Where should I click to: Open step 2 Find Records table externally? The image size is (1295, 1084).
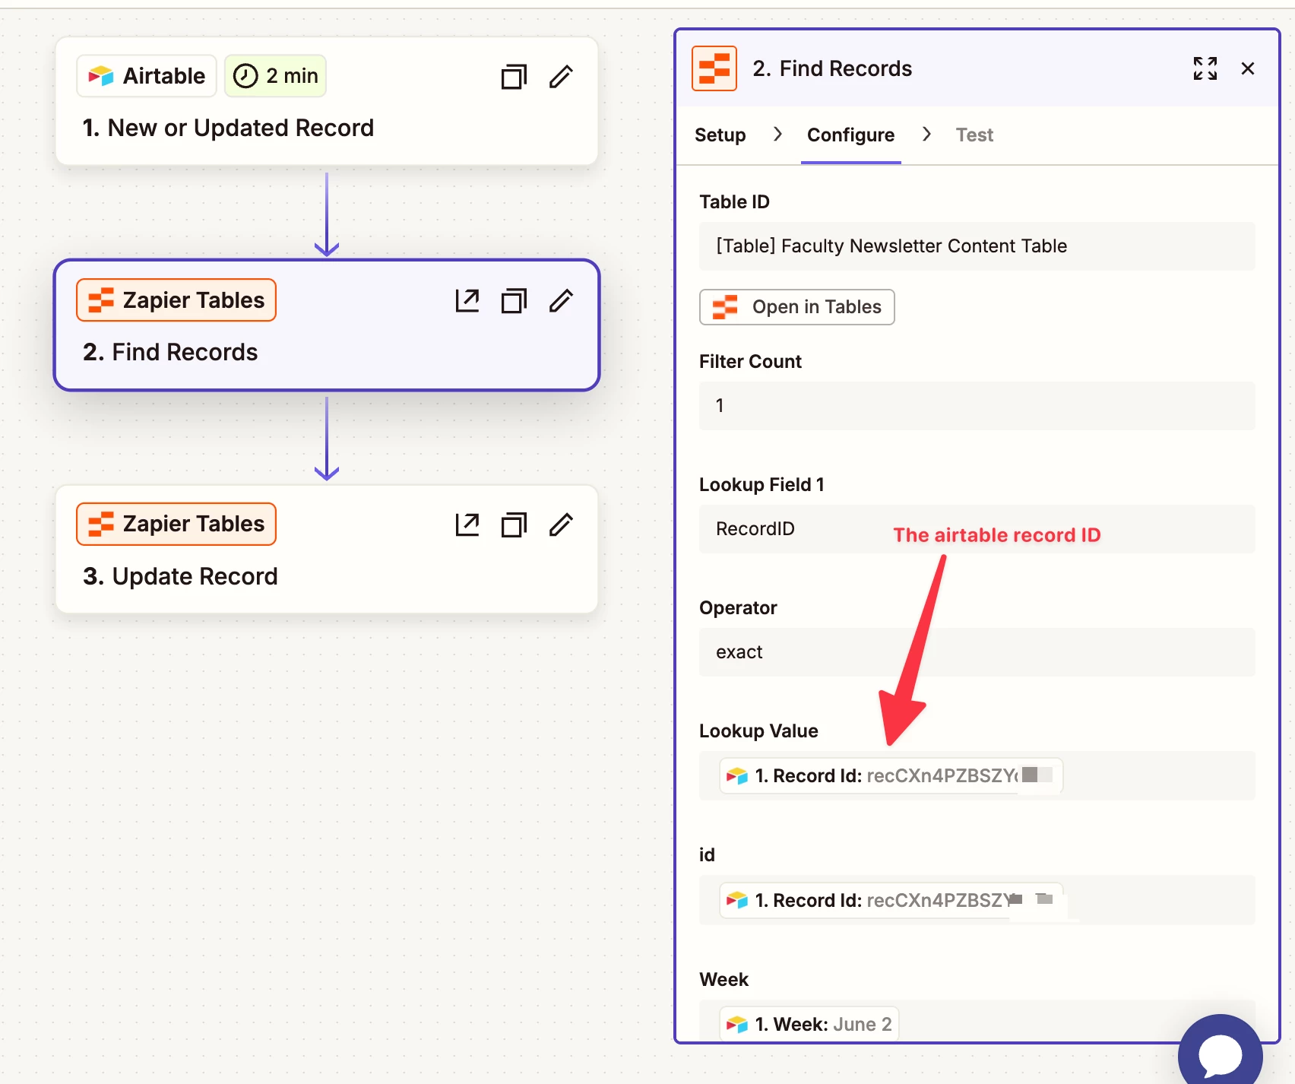pyautogui.click(x=467, y=301)
